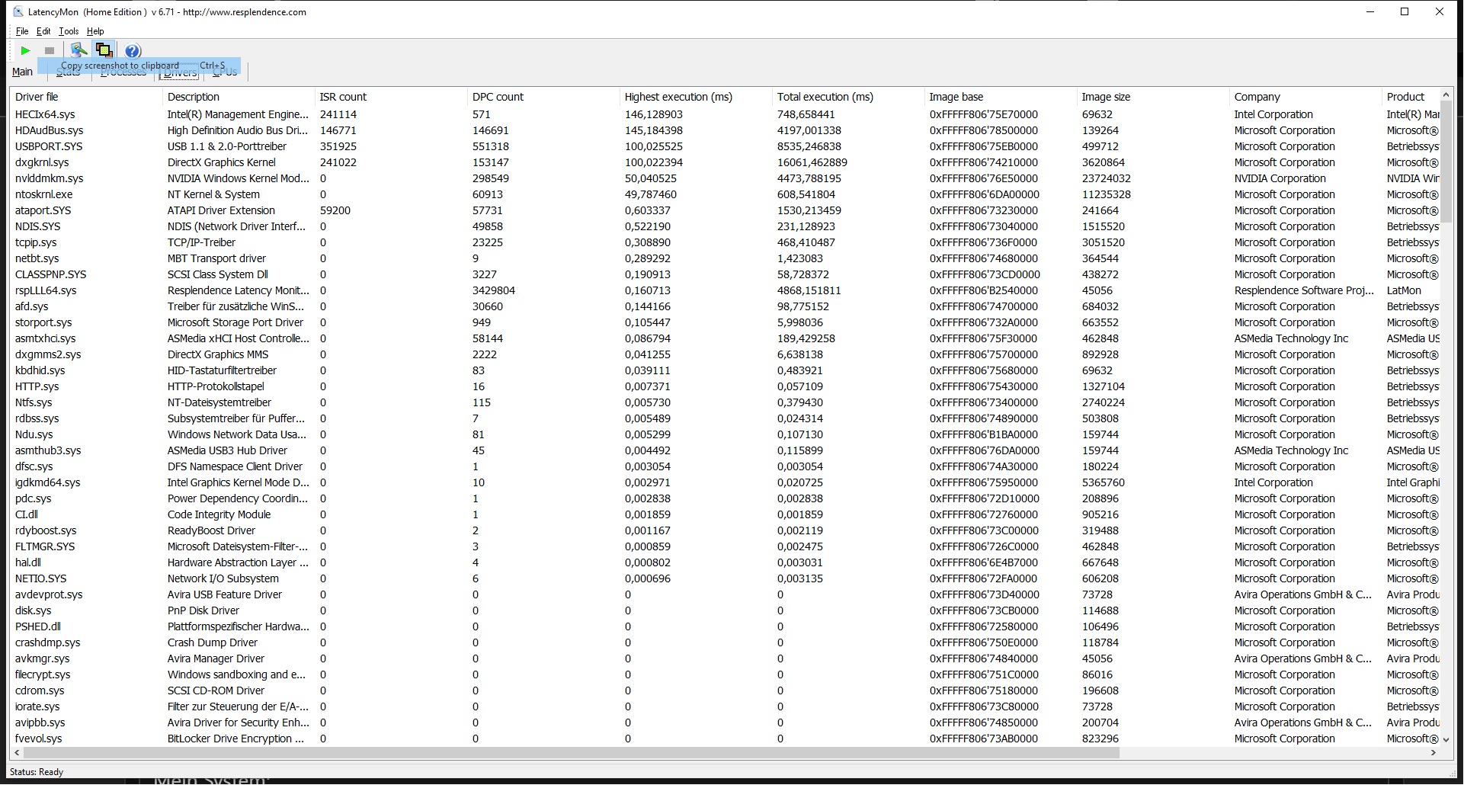Select the asmtxhci.sys driver row

[725, 338]
